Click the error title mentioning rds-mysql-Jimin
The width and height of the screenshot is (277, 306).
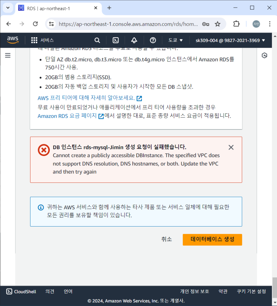pos(119,147)
